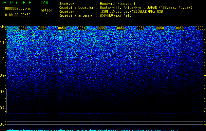This screenshot has width=206, height=131.
Task: Click the ICOM IC-575 receiver text
Action: (131, 11)
